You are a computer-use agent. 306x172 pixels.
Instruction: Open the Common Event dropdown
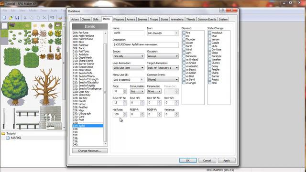pyautogui.click(x=163, y=80)
